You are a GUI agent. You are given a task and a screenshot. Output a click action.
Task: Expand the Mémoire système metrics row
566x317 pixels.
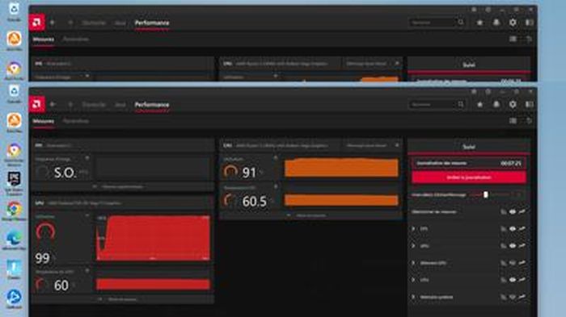[x=414, y=297]
